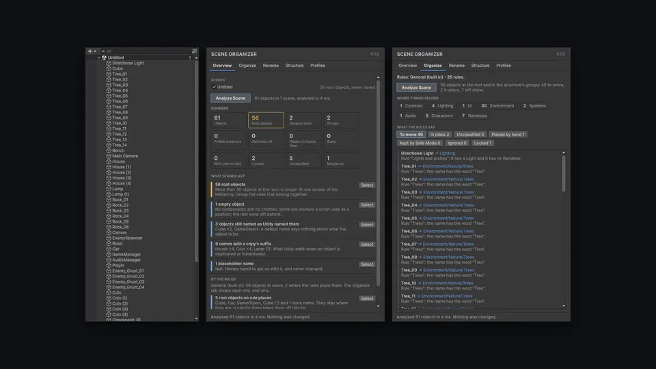This screenshot has height=369, width=656.
Task: Click the object icon beside Coin (3)
Action: coord(109,309)
